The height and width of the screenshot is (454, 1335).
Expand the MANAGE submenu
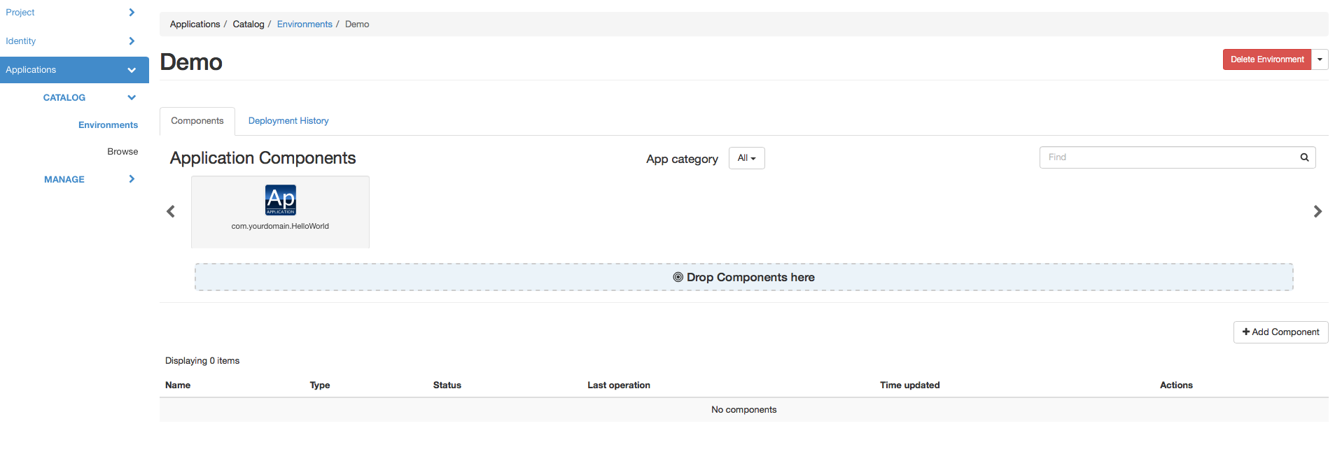click(x=132, y=179)
